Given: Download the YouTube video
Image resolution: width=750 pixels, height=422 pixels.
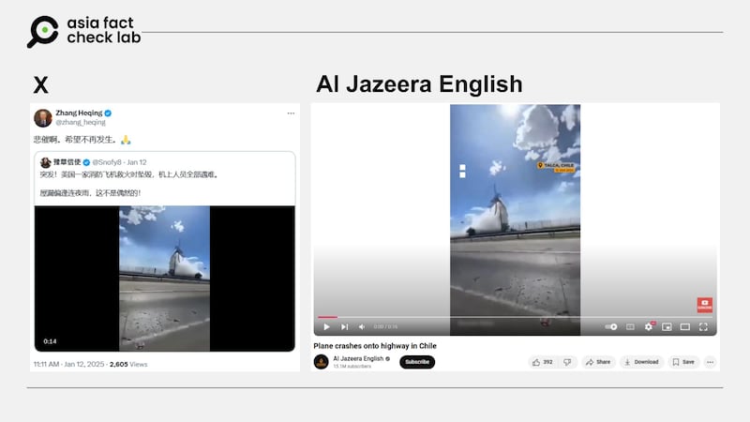Looking at the screenshot, I should [x=641, y=362].
